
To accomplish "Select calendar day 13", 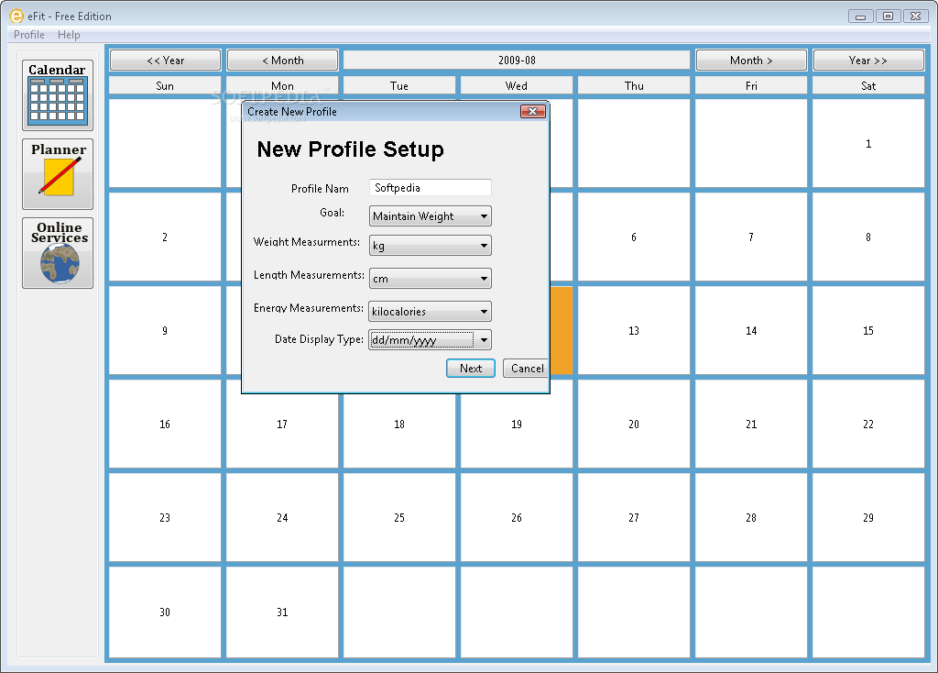I will point(634,330).
